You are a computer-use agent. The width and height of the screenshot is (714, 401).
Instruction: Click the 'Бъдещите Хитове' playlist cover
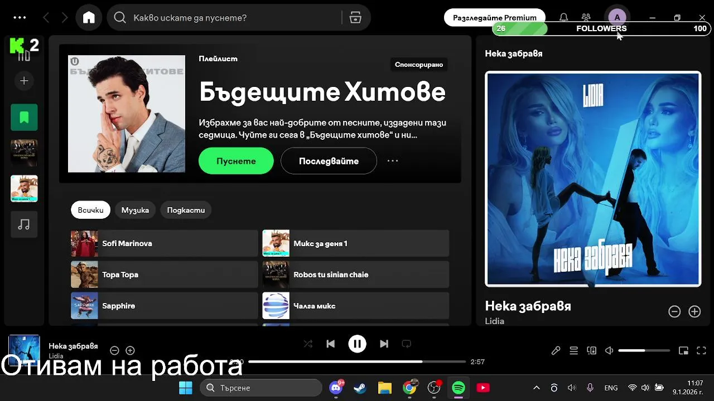point(127,114)
